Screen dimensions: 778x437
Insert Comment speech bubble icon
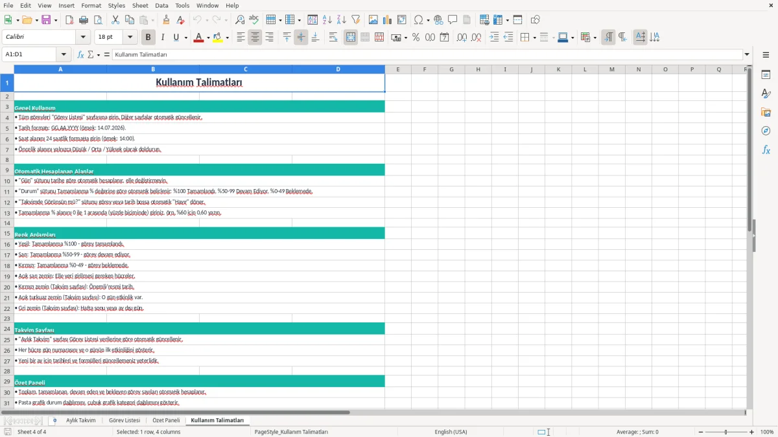coord(453,20)
